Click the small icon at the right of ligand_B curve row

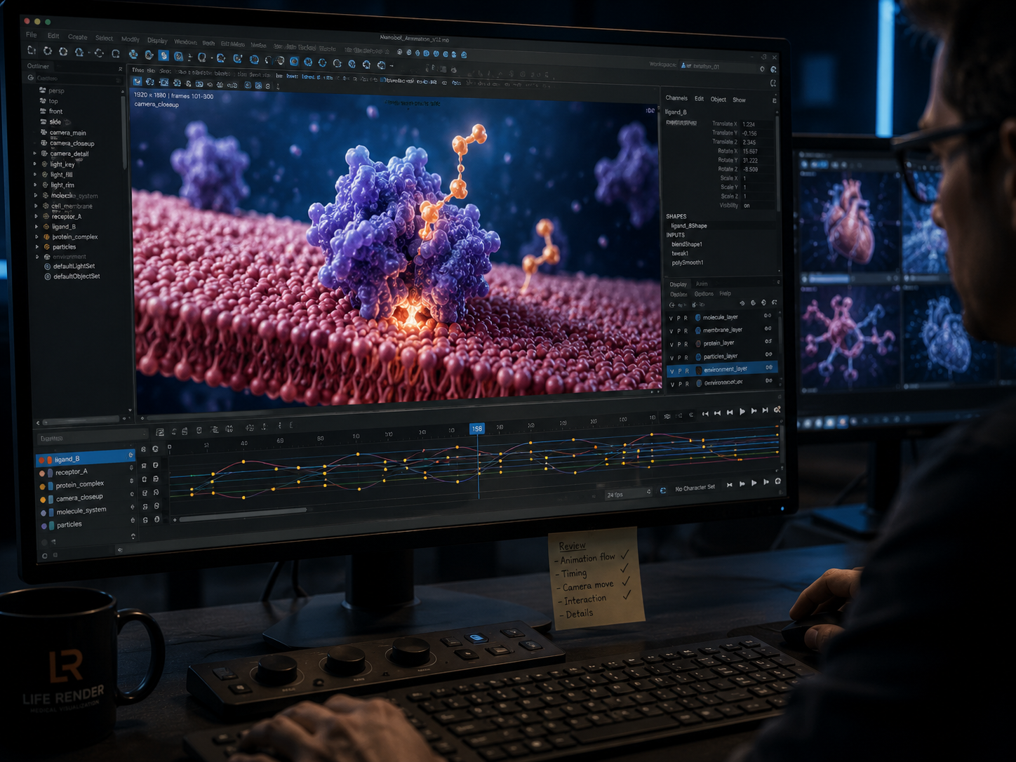(x=131, y=455)
